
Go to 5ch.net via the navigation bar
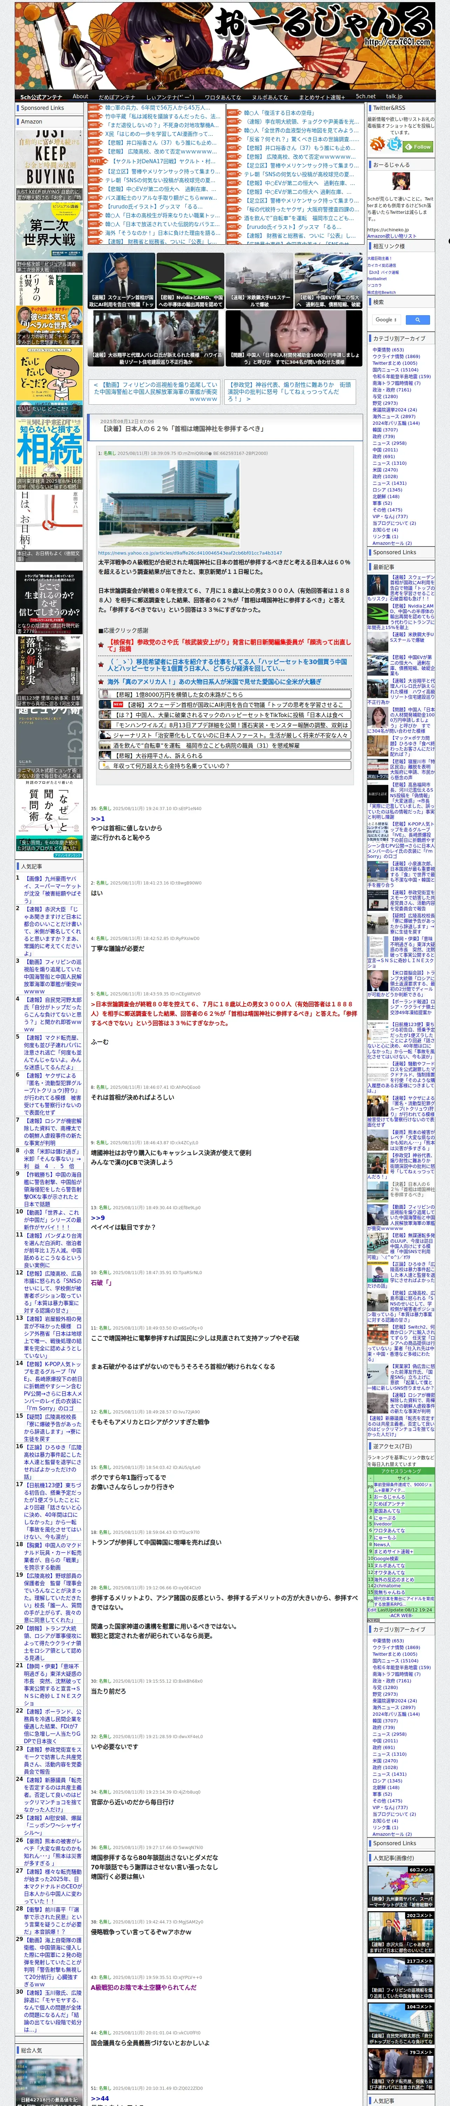[x=366, y=97]
